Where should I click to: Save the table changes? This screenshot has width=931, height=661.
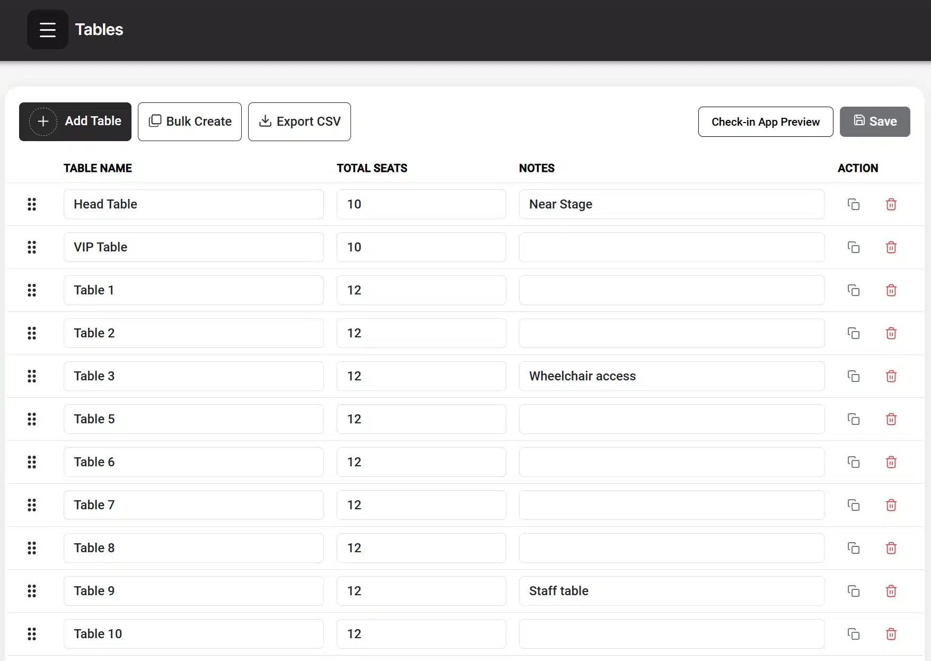tap(874, 122)
